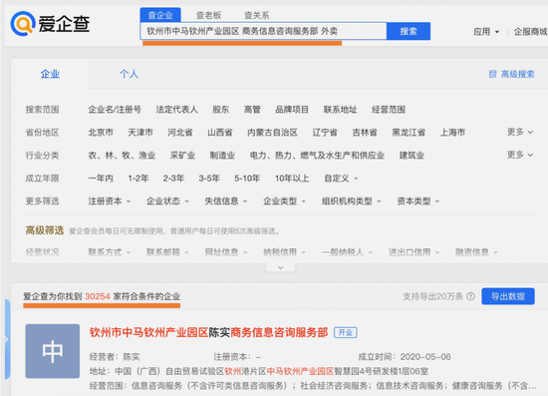Expand the collapsed filter panel chevron

pos(281,267)
